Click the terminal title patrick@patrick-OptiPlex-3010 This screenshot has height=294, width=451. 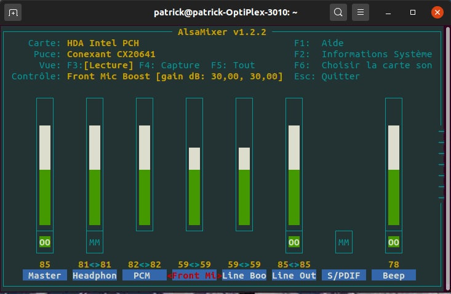(x=225, y=12)
